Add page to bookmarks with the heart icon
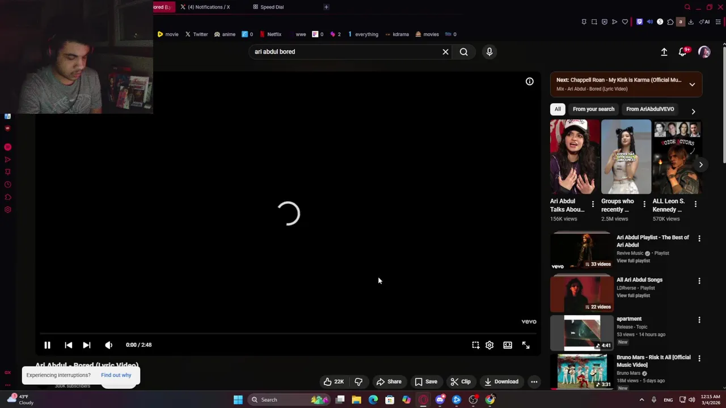 [x=625, y=22]
